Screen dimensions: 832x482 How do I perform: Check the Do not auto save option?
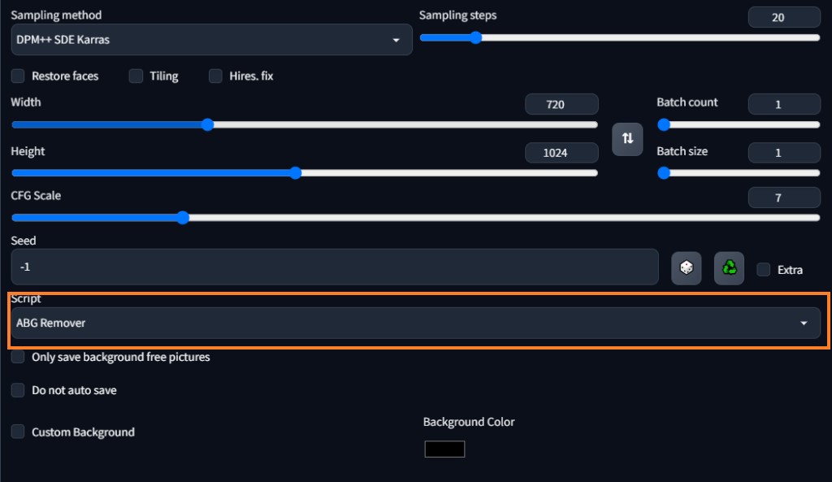pyautogui.click(x=18, y=390)
